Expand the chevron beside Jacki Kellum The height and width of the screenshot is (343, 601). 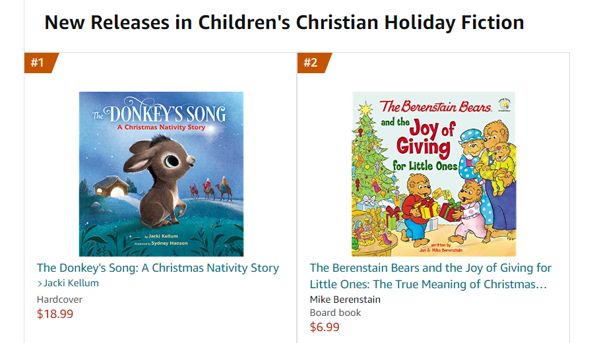point(40,284)
